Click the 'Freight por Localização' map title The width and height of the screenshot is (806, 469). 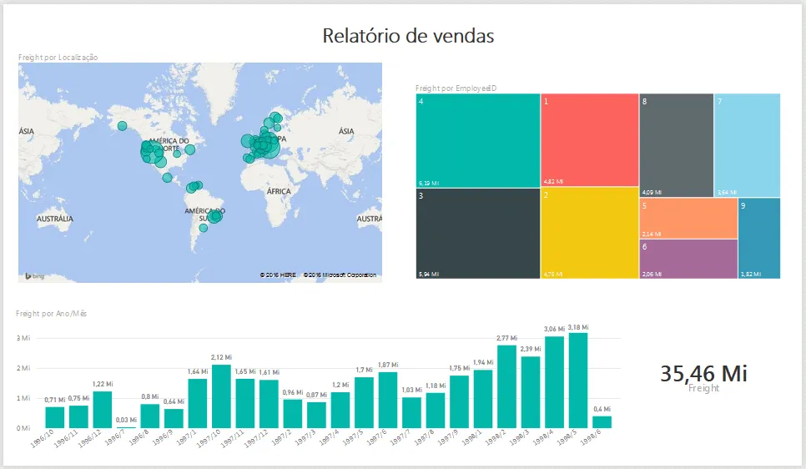[58, 57]
